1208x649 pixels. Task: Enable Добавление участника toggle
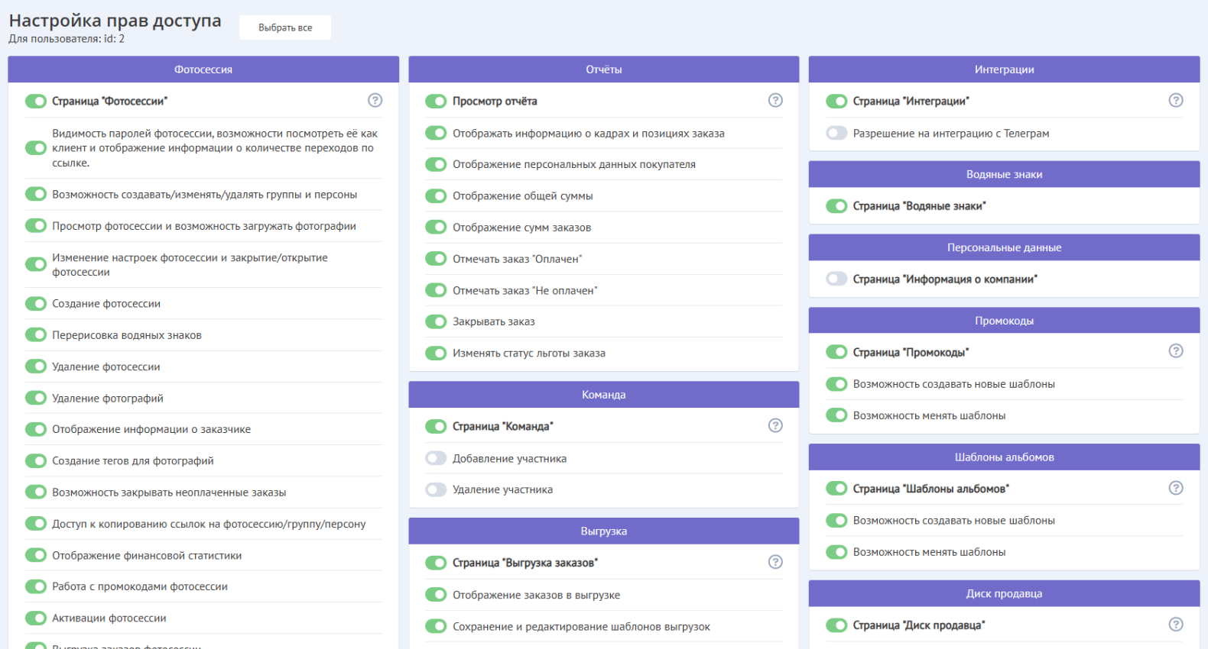click(x=436, y=458)
